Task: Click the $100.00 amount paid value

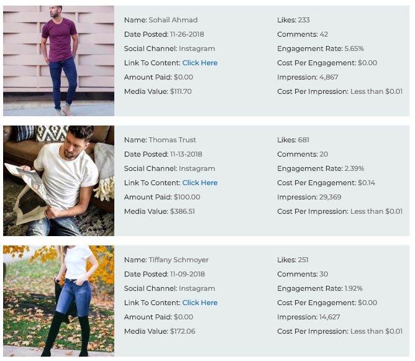Action: point(187,197)
